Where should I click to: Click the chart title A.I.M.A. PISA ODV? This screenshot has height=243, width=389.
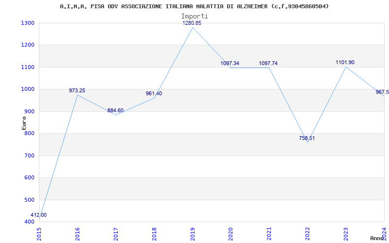coord(194,6)
